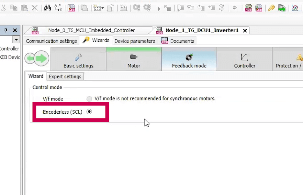Select the V/f mode radio button
This screenshot has width=303, height=195.
pos(89,99)
